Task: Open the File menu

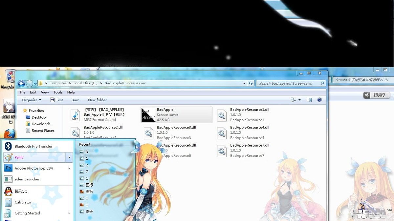Action: click(23, 92)
